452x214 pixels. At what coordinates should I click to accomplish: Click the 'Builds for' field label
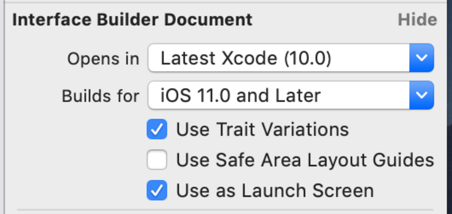point(100,96)
